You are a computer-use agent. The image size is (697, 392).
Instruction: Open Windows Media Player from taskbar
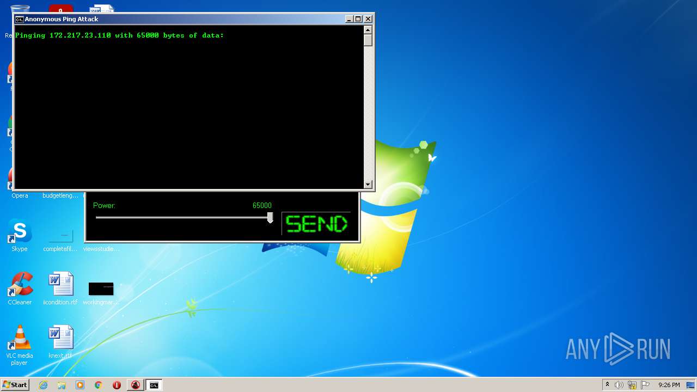(80, 385)
